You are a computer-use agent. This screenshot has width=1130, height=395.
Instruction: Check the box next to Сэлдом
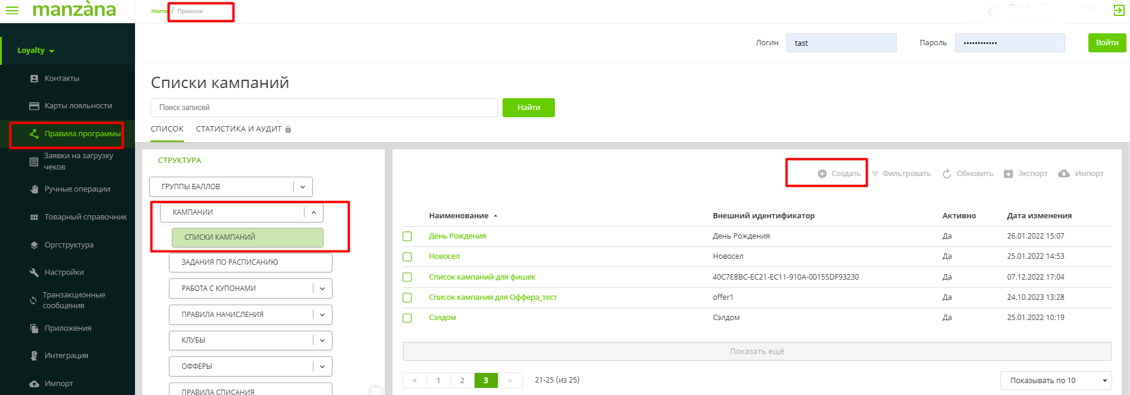pos(407,318)
